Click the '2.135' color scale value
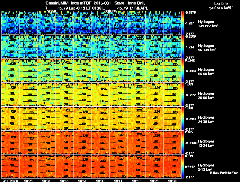Screen dimensions: 240x182 coord(189,132)
